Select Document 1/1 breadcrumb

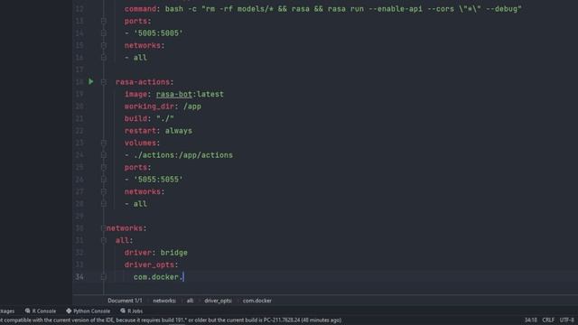[125, 301]
